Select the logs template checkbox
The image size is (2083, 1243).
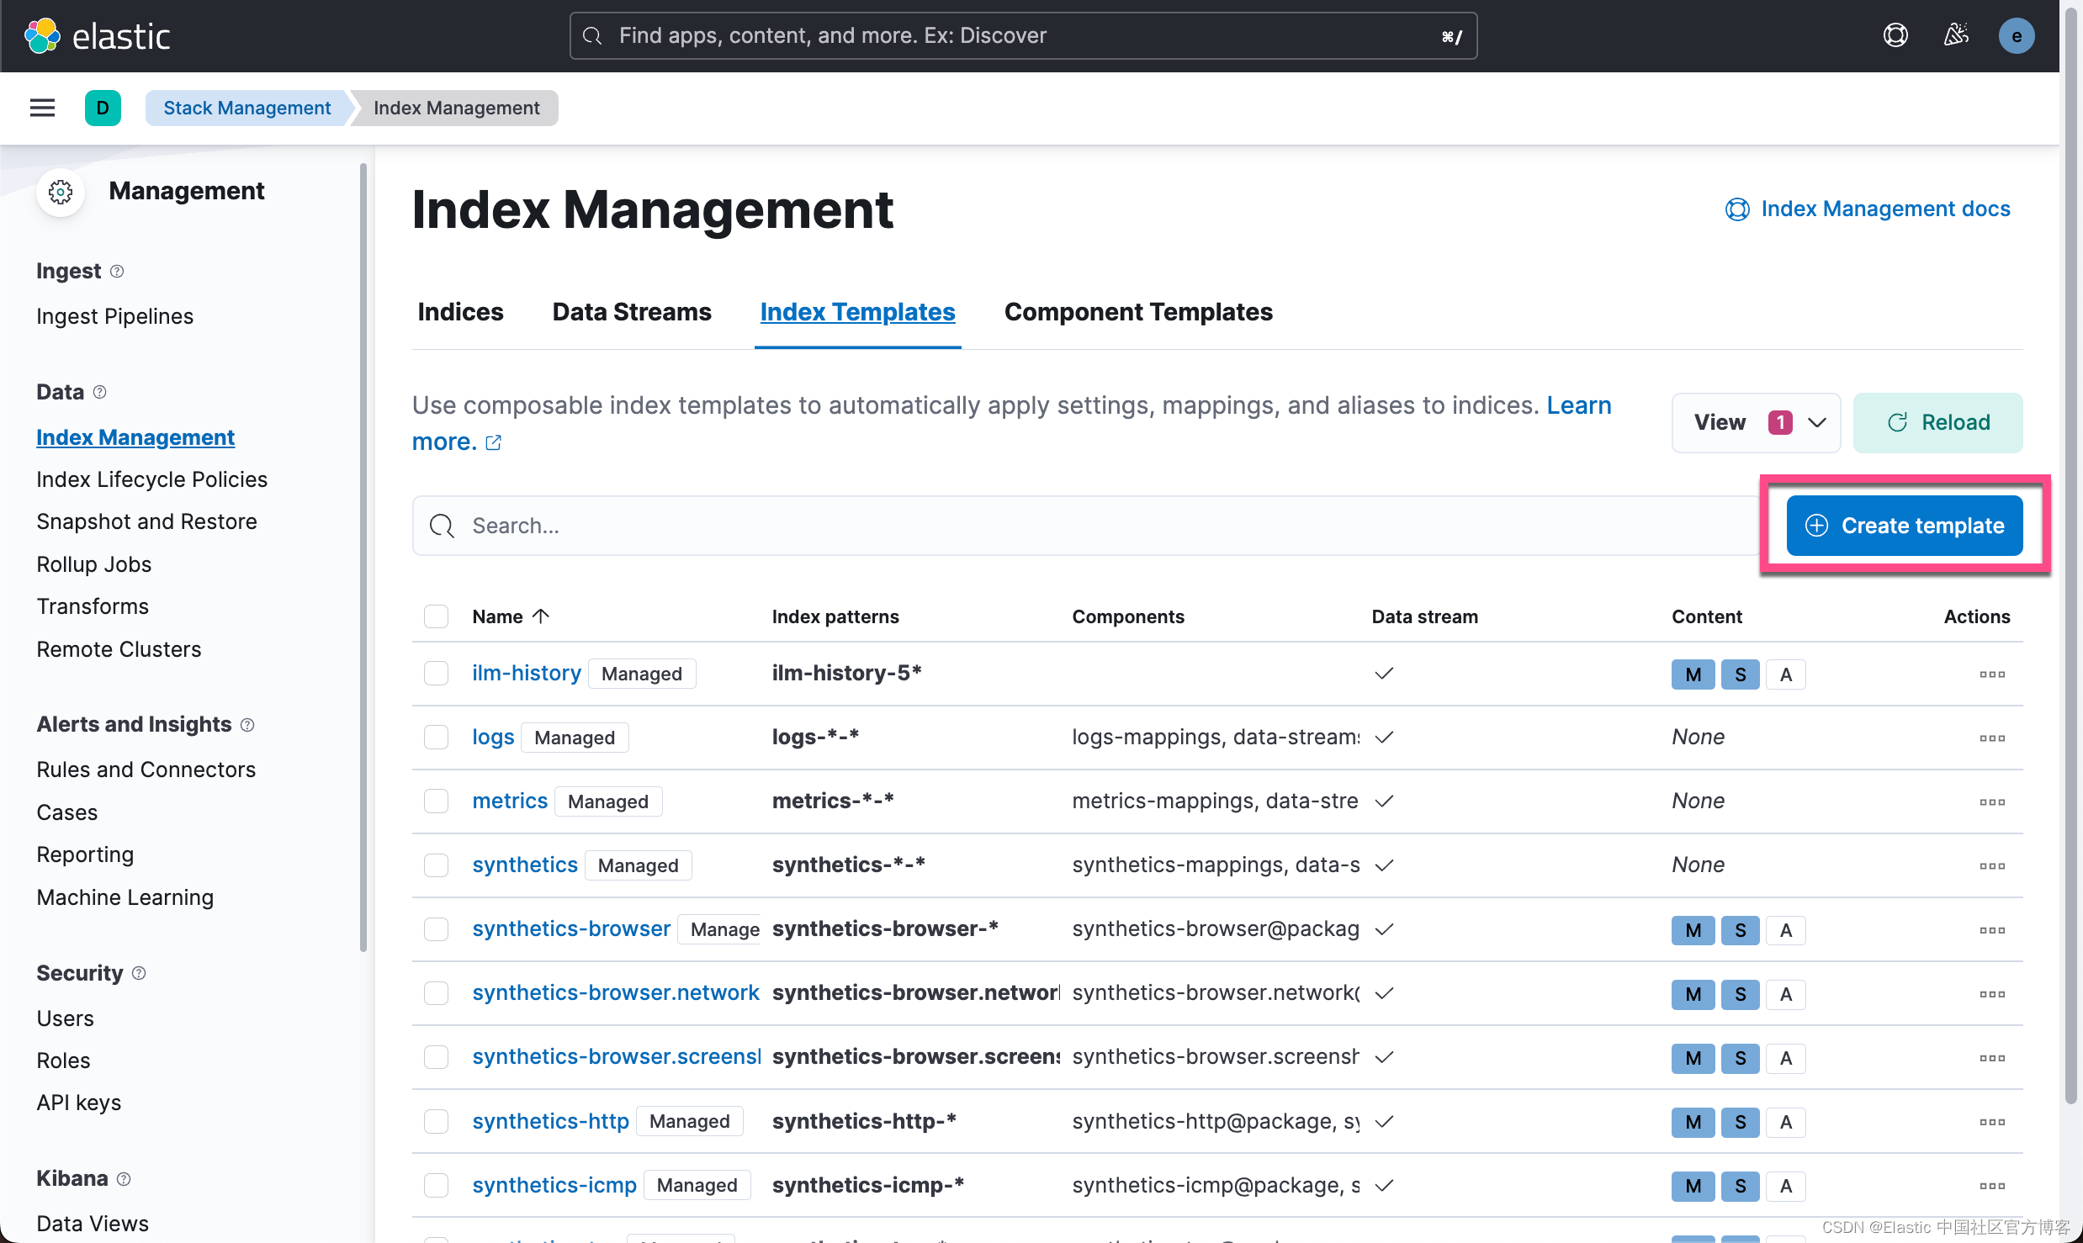click(436, 738)
